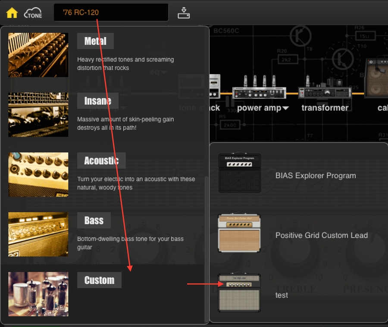Open the ToneCloud icon
The image size is (388, 327).
(33, 13)
